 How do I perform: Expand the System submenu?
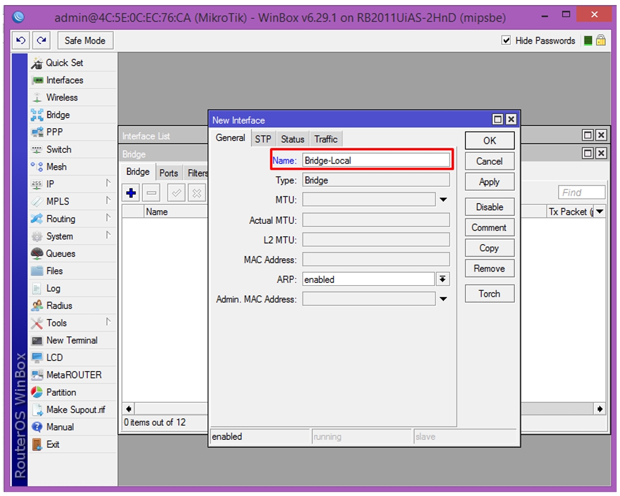point(73,236)
